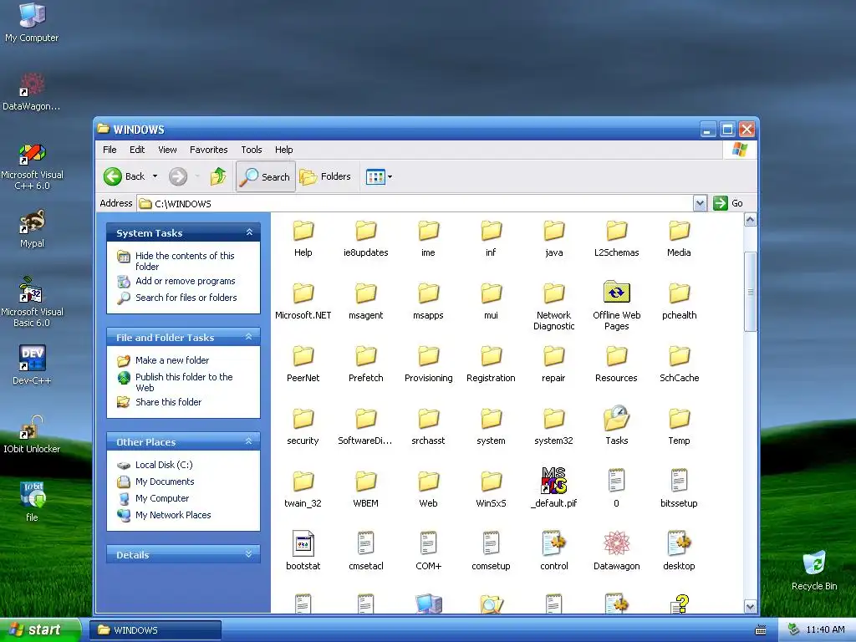Open the Start menu

tap(39, 629)
